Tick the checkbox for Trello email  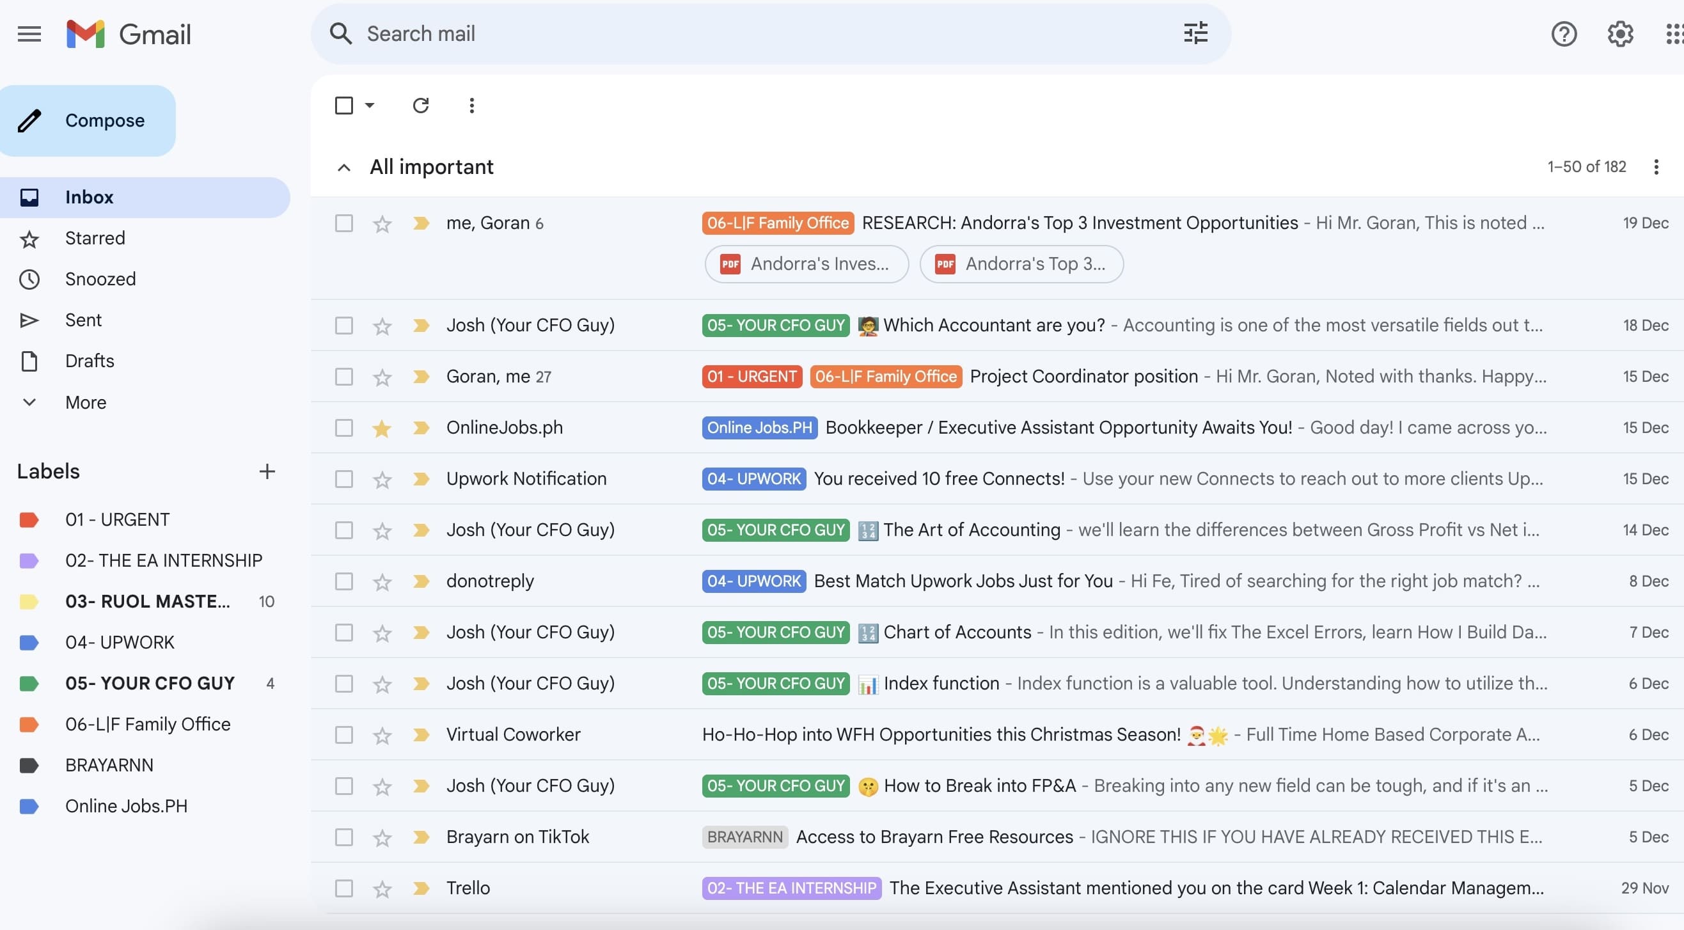pos(344,888)
